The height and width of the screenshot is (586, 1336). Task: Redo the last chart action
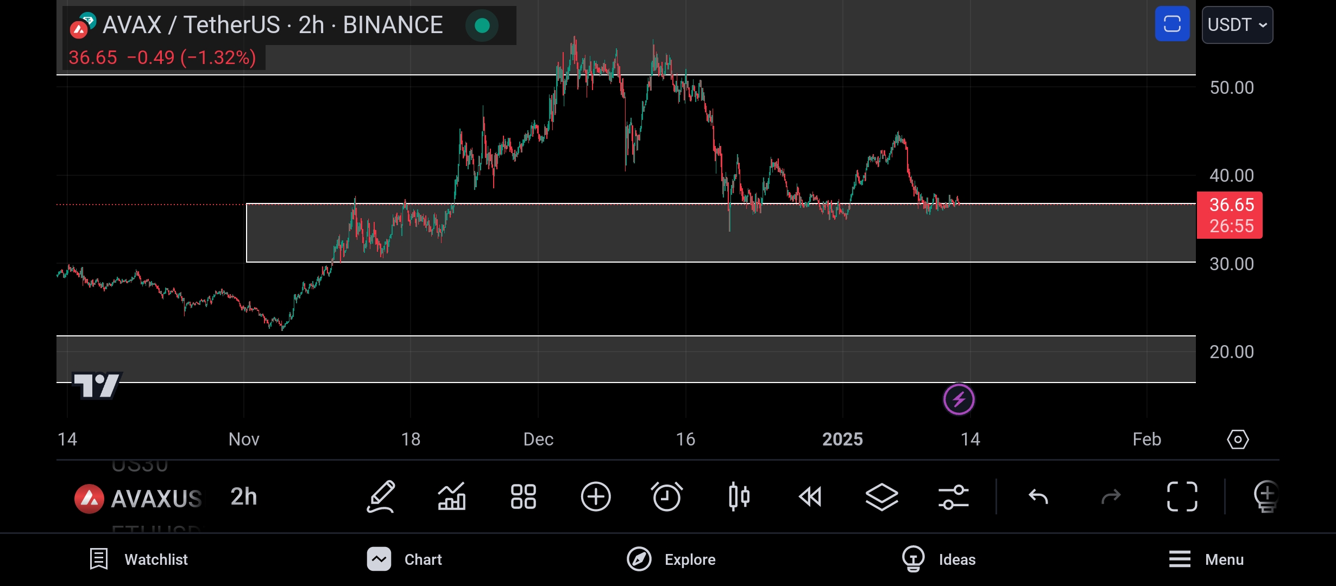[1111, 496]
